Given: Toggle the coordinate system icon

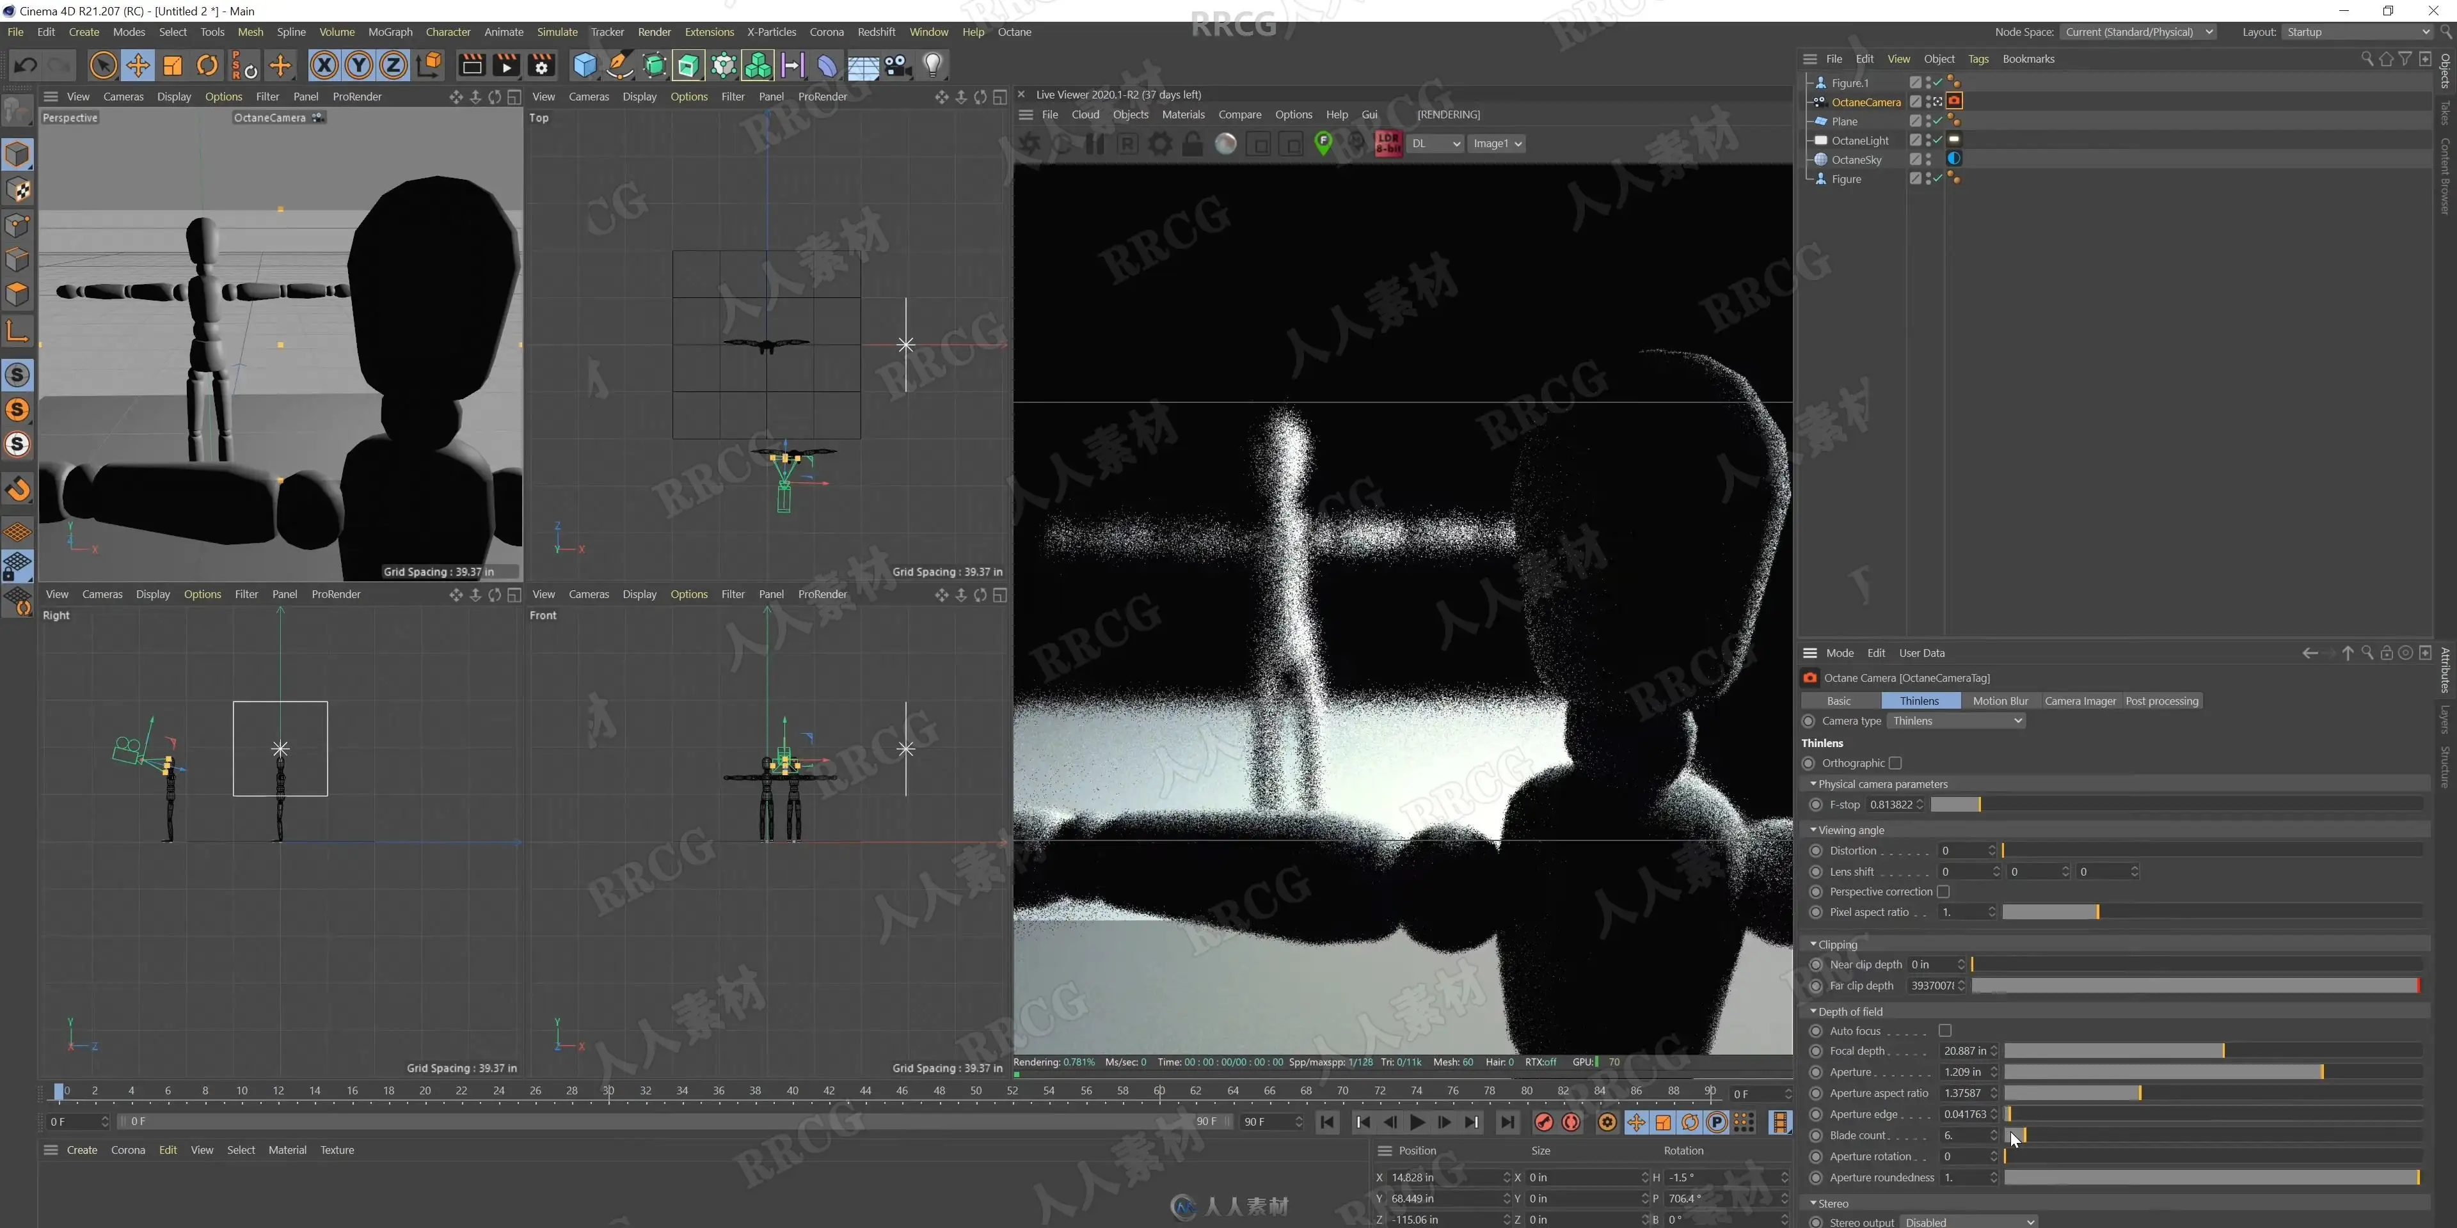Looking at the screenshot, I should point(429,66).
